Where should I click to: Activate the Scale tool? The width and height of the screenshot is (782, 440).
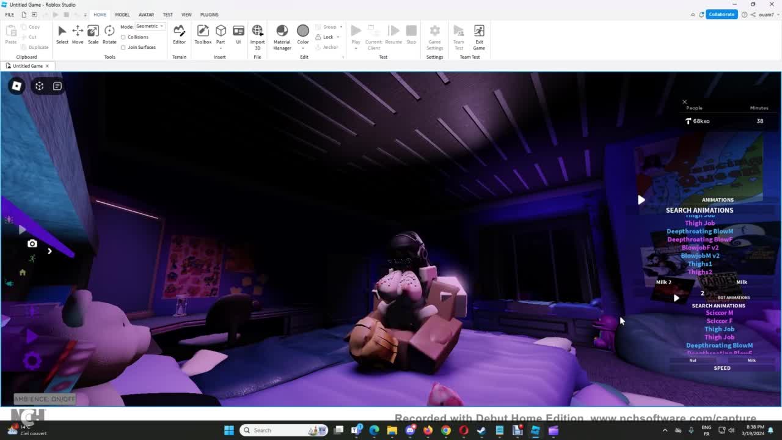click(93, 34)
